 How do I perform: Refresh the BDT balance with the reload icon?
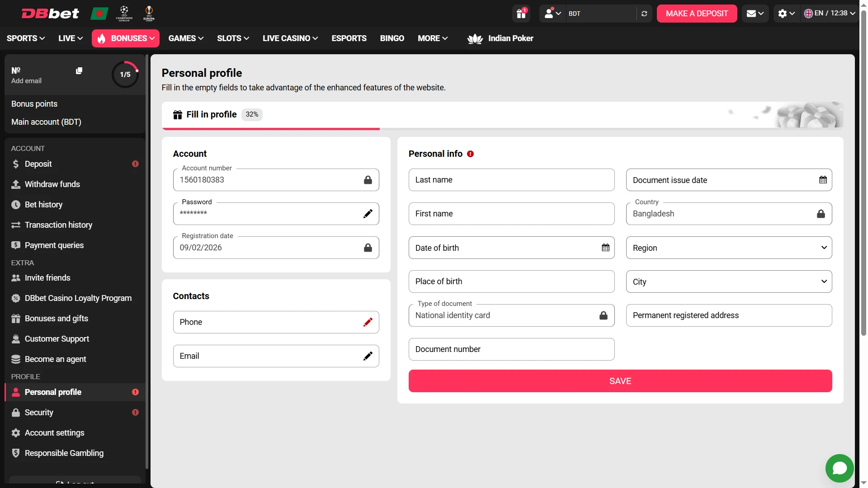click(x=644, y=14)
